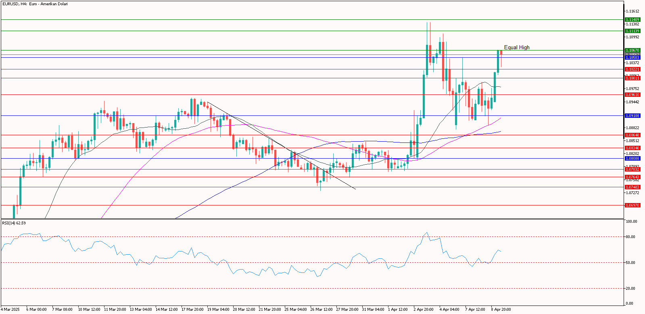Click the red 1.10011 price label

632,78
